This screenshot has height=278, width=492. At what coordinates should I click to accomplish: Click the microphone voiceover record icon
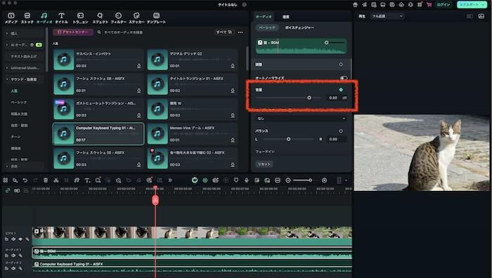coord(246,180)
